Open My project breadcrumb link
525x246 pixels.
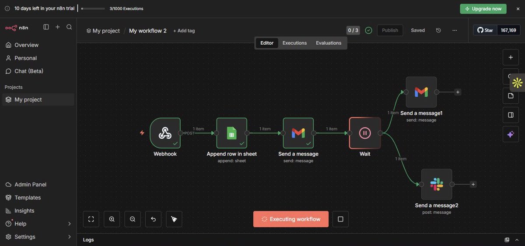[103, 31]
